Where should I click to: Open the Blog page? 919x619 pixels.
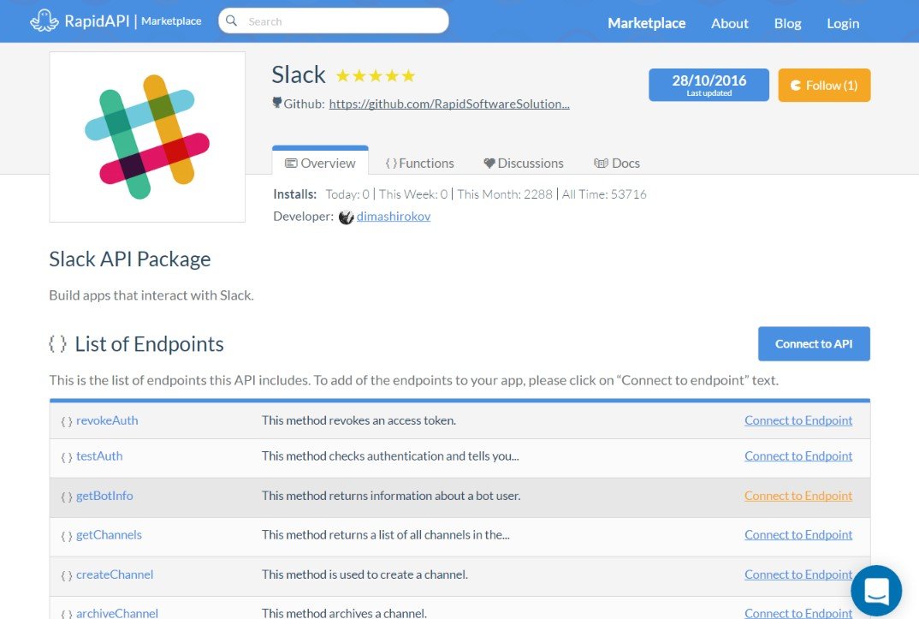[788, 23]
